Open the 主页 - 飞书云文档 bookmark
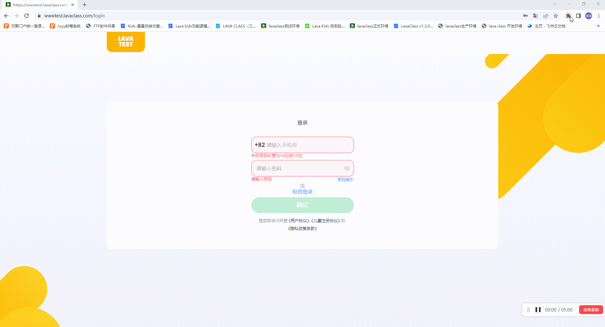605x327 pixels. (x=546, y=26)
